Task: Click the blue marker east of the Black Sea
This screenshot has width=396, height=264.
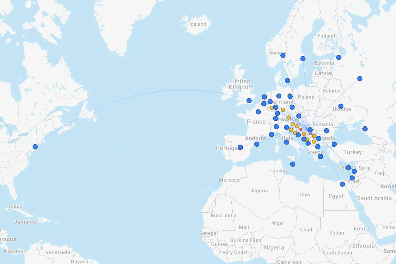Action: [x=365, y=129]
